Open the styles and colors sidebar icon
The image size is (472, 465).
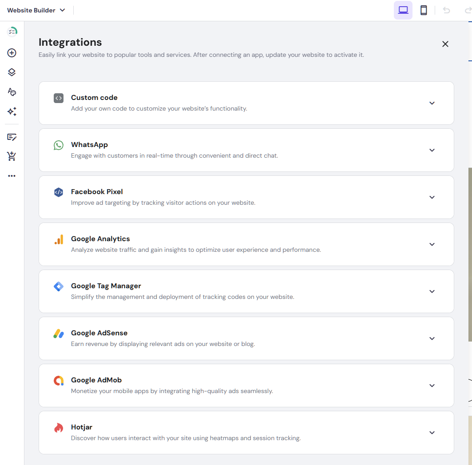pos(12,92)
